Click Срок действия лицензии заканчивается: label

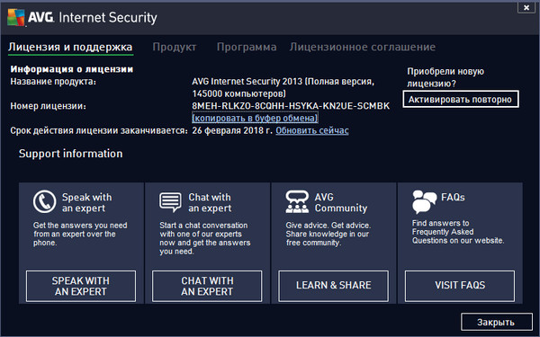pyautogui.click(x=99, y=130)
